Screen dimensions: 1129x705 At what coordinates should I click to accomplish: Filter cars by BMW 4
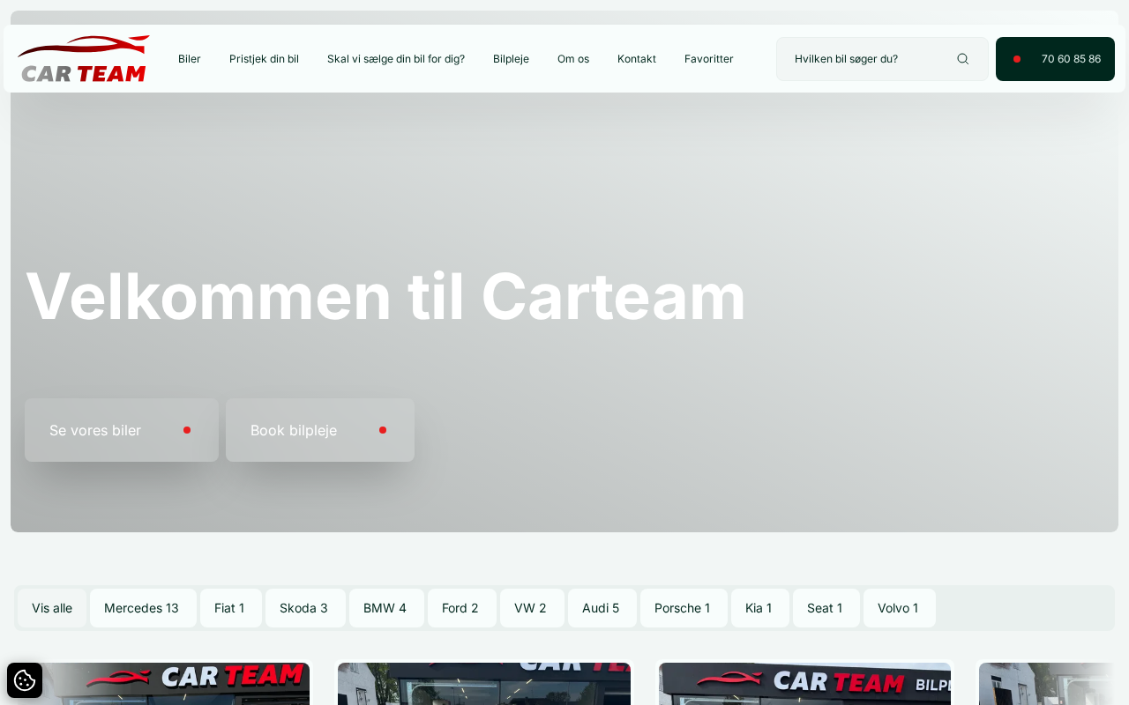click(386, 608)
